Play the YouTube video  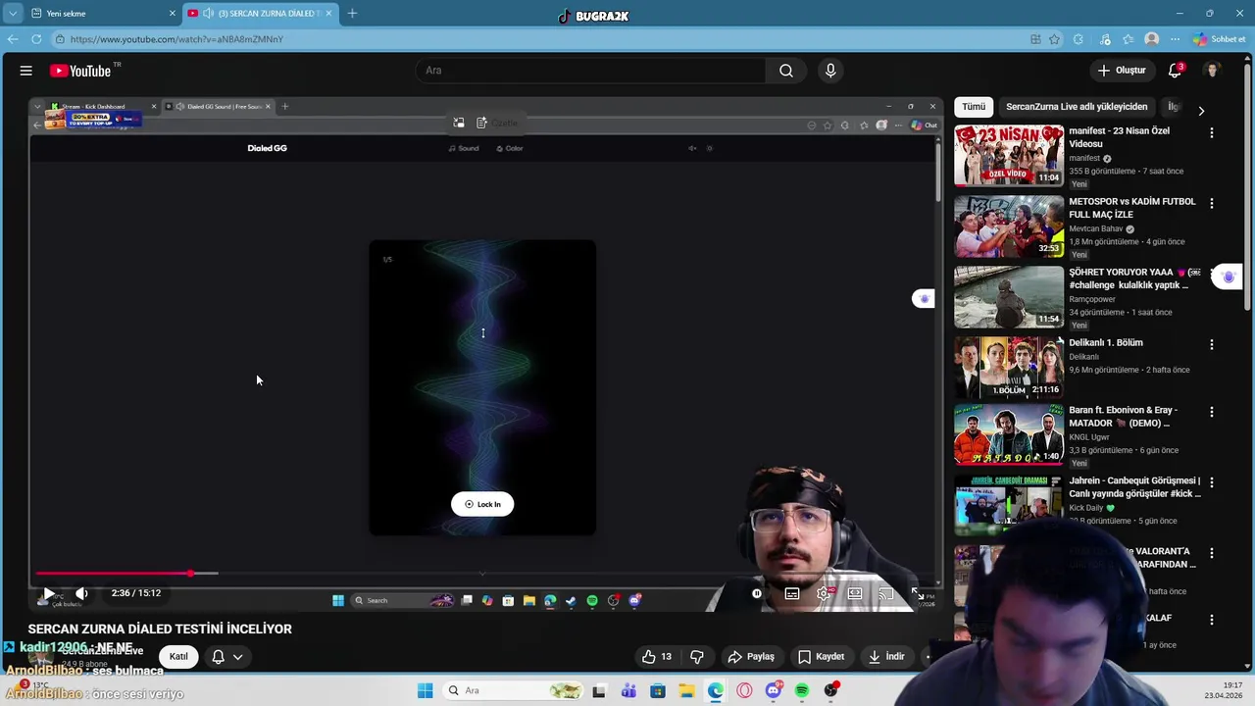[x=48, y=593]
